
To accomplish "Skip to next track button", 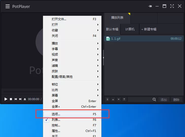I will 20,99.
